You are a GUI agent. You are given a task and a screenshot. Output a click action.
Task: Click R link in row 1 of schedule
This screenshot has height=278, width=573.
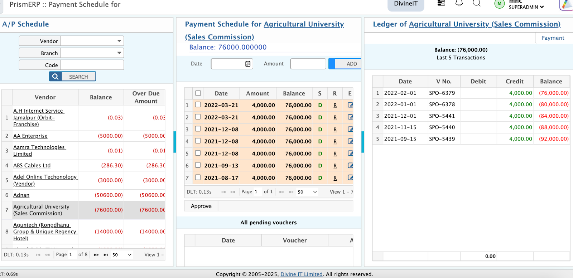[x=335, y=105]
